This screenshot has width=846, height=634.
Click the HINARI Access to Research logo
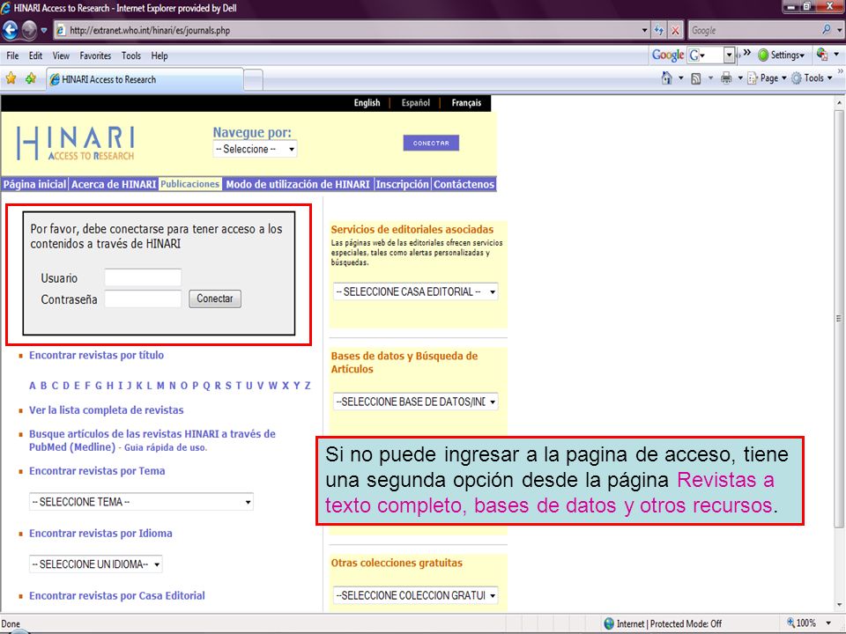tap(76, 144)
